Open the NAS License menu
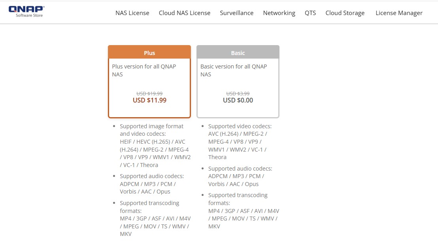Image resolution: width=438 pixels, height=245 pixels. [132, 13]
